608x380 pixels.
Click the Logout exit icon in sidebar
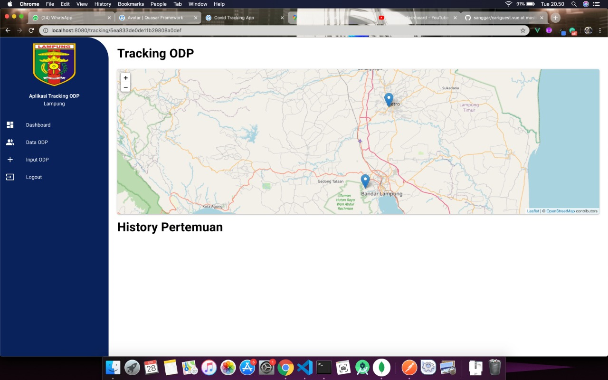click(10, 177)
